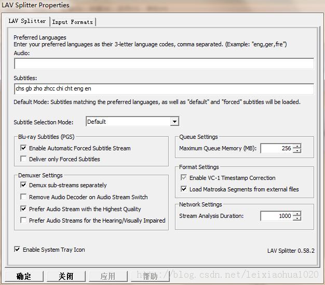
Task: Click the 应用 (Apply) button
Action: coord(108,276)
